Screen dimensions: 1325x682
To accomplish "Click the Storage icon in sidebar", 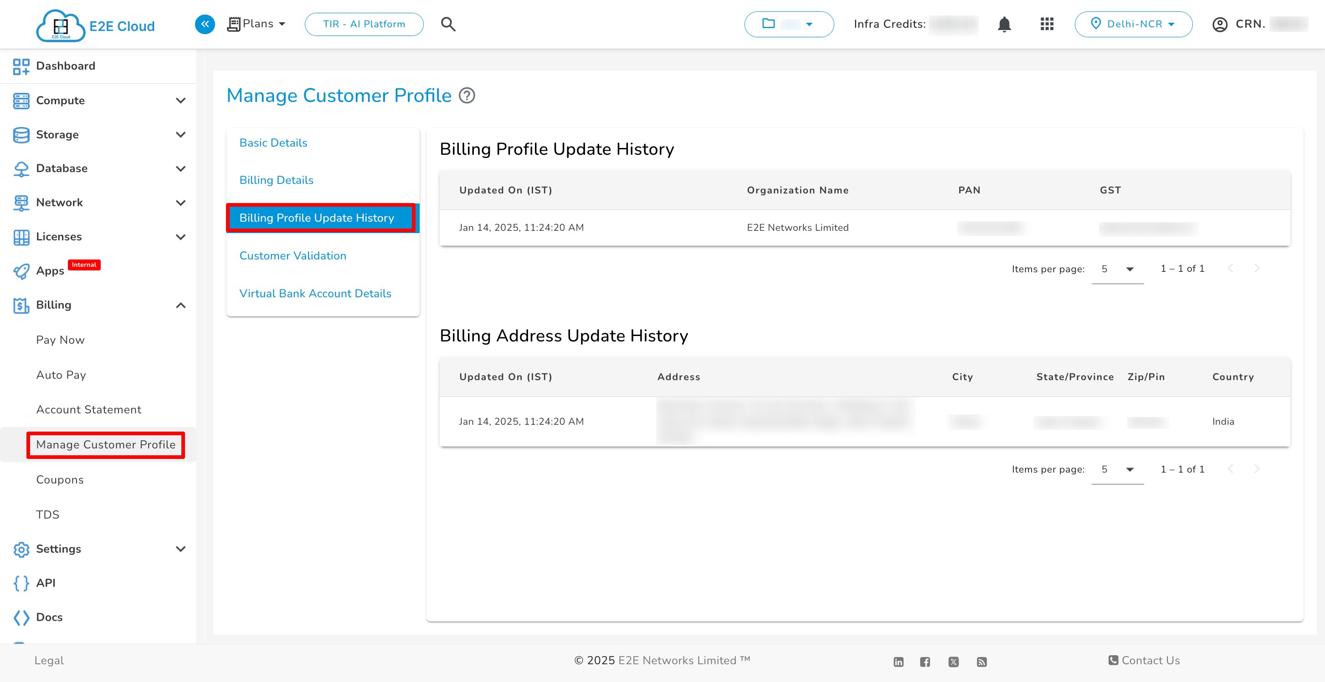I will pyautogui.click(x=21, y=135).
